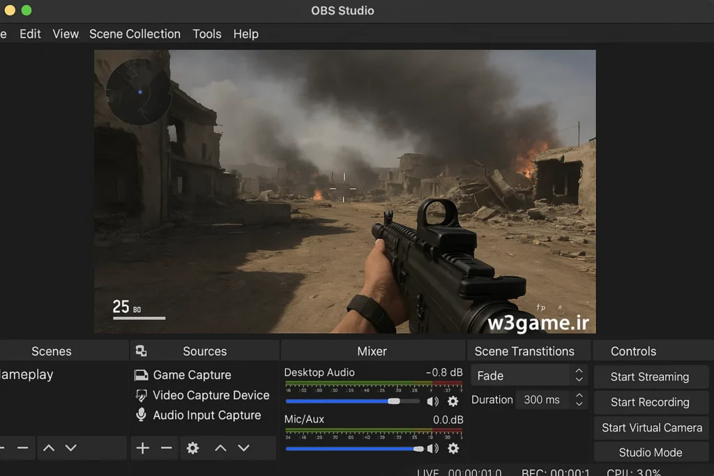
Task: Open Desktop Audio gear settings
Action: 453,401
